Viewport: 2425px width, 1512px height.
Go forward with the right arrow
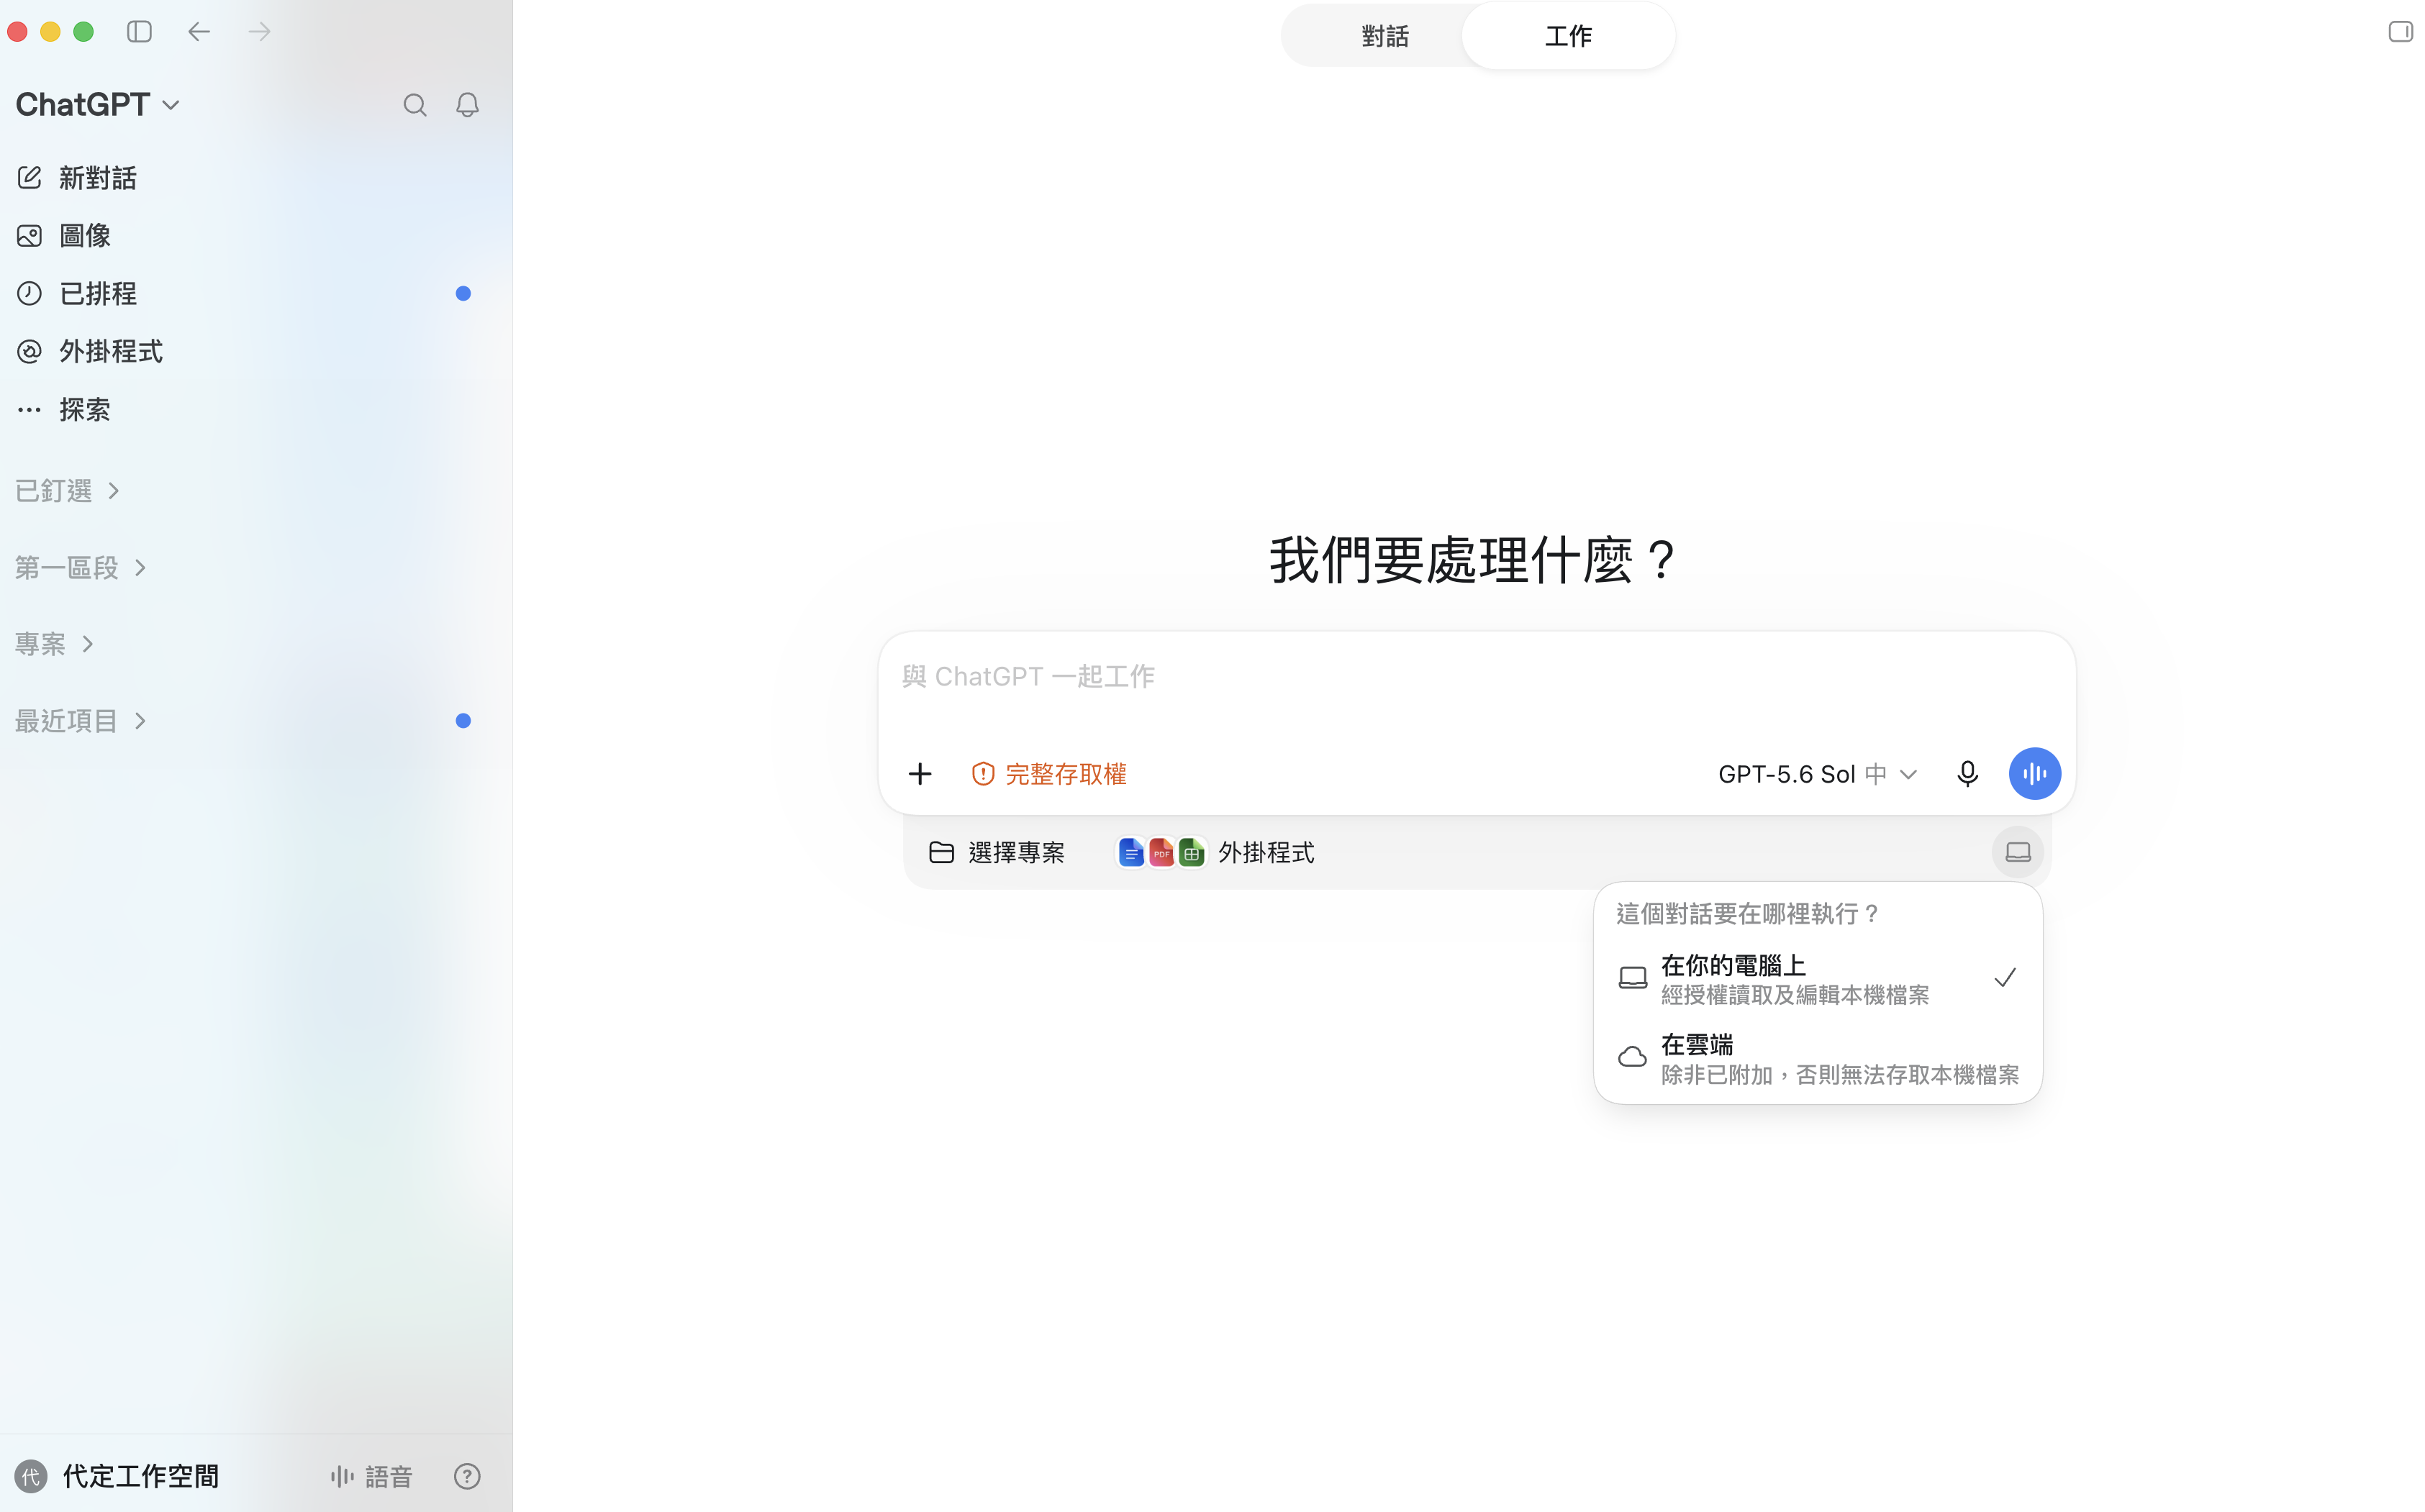pyautogui.click(x=259, y=32)
